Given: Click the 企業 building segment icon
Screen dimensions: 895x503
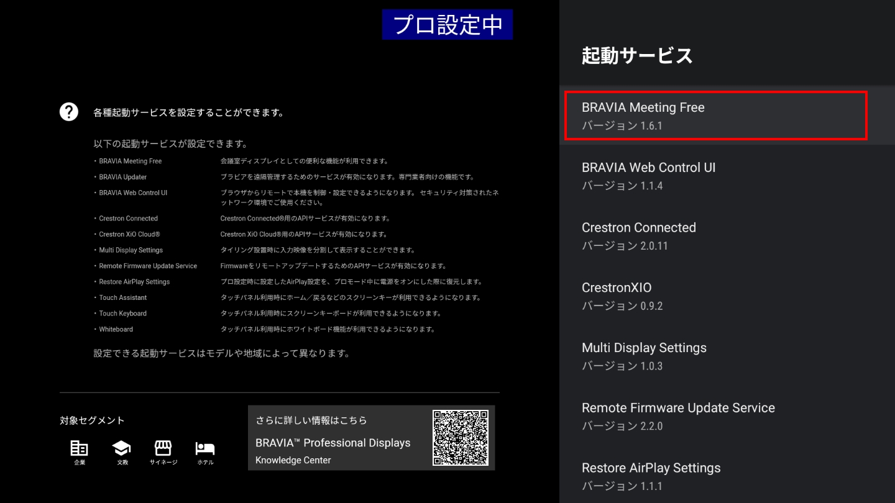Looking at the screenshot, I should pyautogui.click(x=79, y=448).
